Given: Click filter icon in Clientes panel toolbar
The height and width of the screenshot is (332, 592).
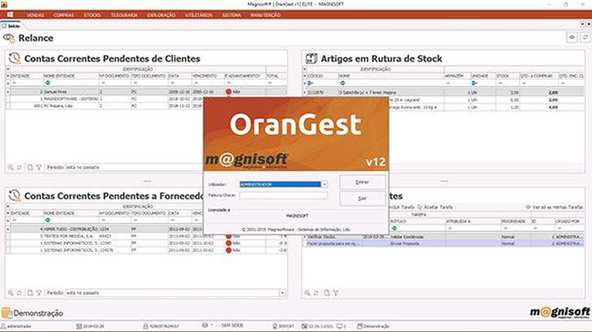Looking at the screenshot, I should 39,167.
